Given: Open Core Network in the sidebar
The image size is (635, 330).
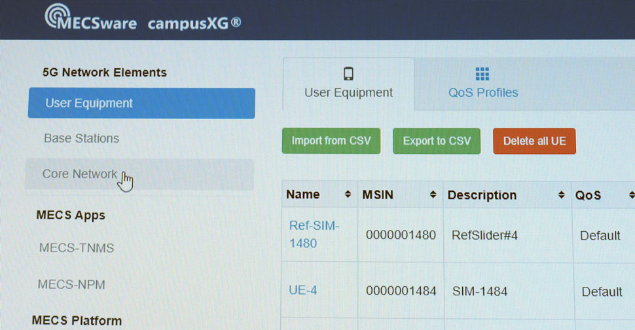Looking at the screenshot, I should (x=139, y=174).
